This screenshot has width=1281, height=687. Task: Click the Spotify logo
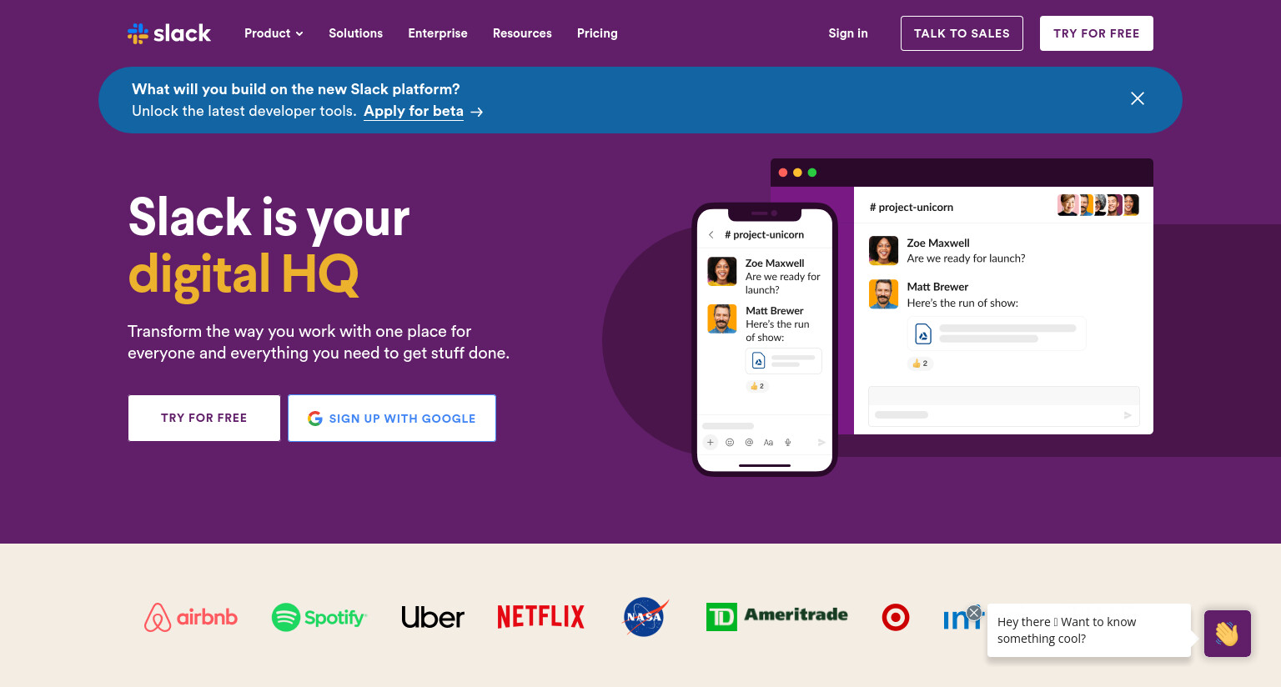tap(319, 617)
